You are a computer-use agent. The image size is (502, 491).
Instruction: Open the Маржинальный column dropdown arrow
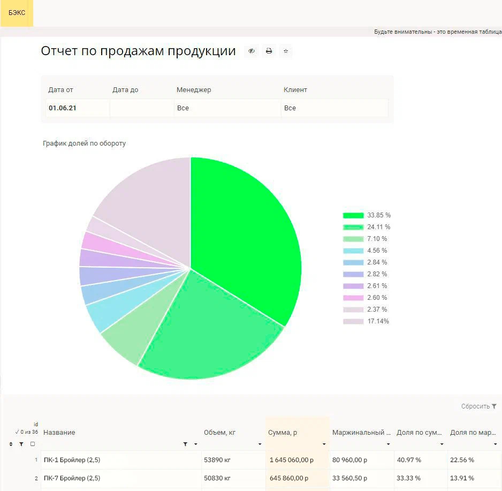pos(388,444)
